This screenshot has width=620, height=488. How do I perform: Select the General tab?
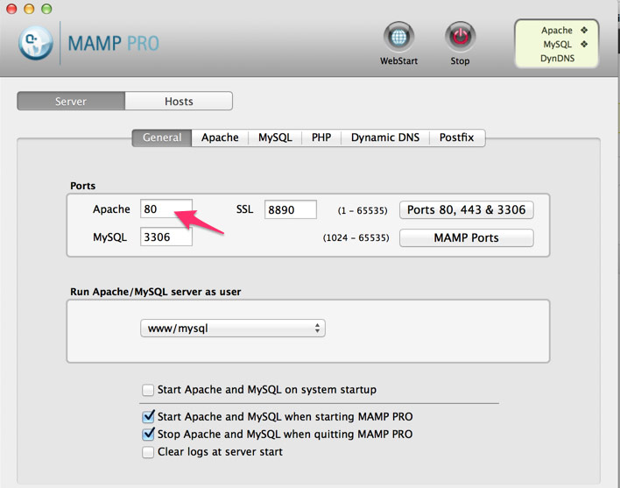pyautogui.click(x=162, y=138)
